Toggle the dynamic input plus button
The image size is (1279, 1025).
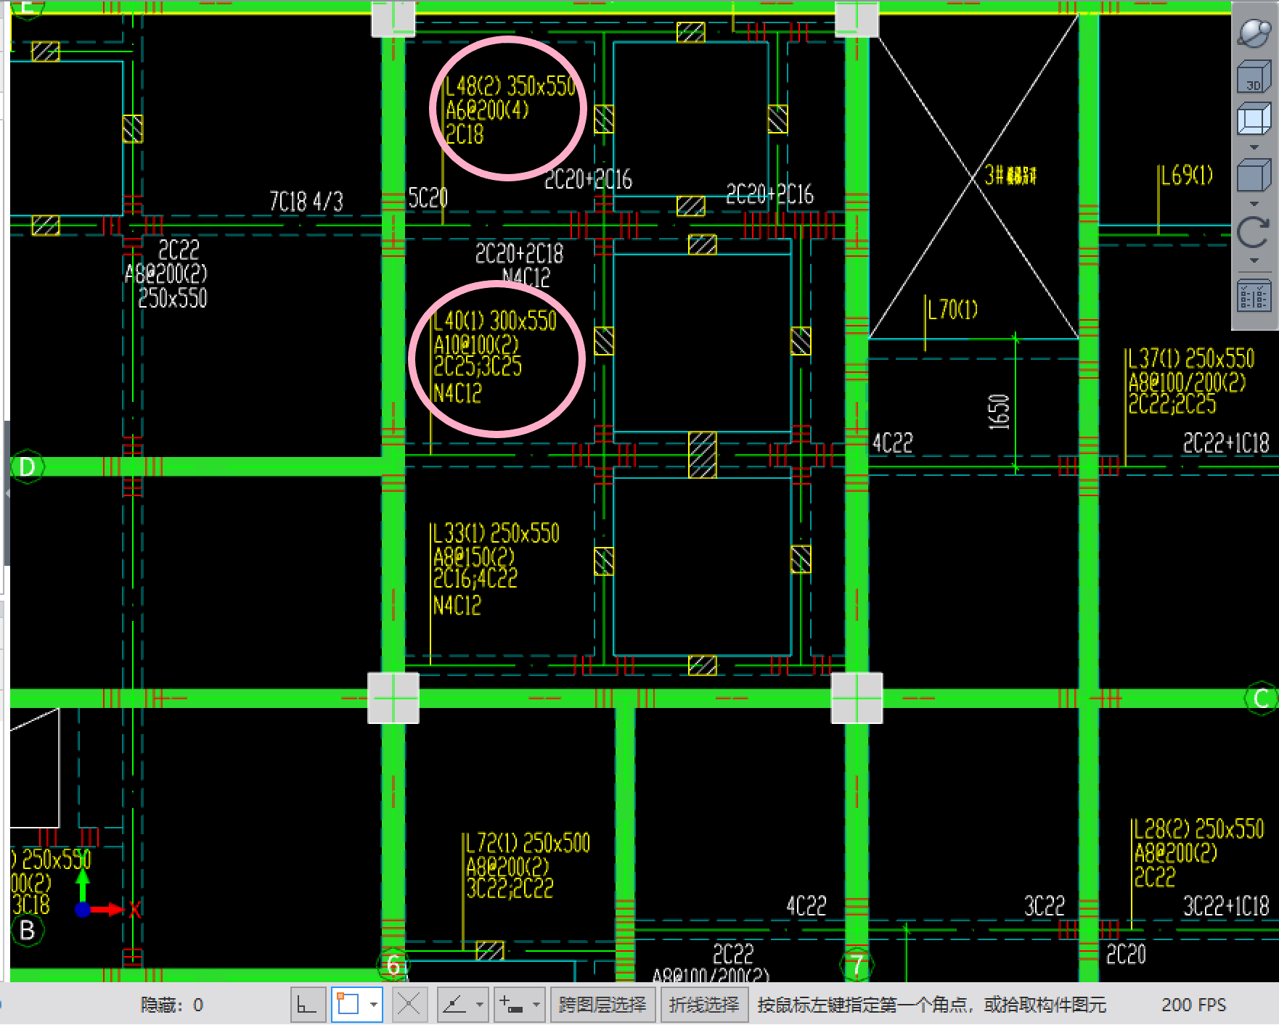(x=512, y=1005)
